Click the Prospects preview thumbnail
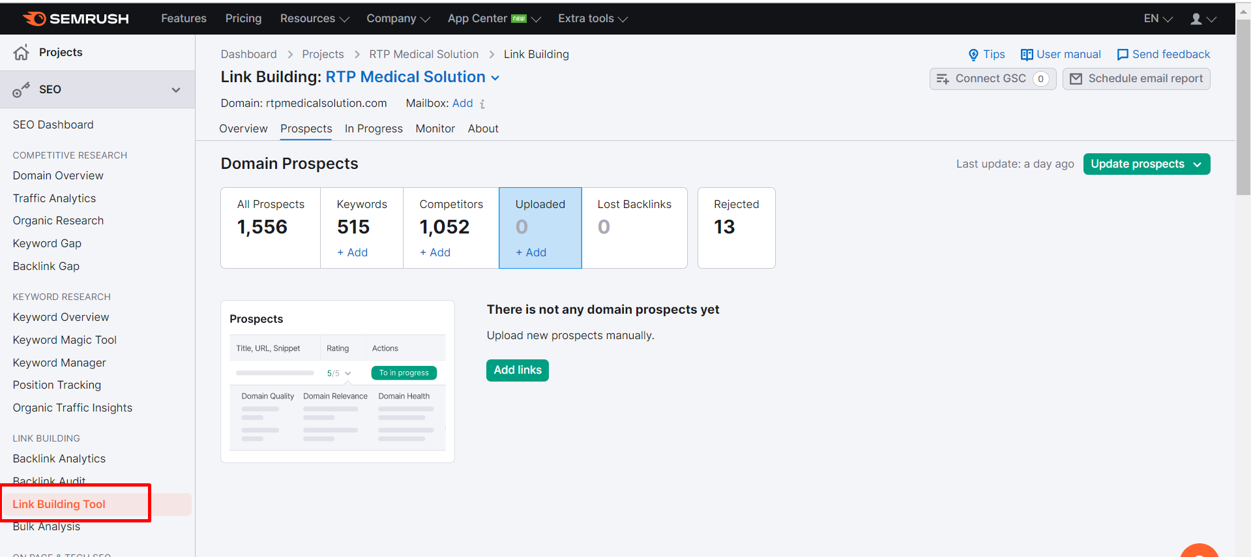The height and width of the screenshot is (557, 1251). pyautogui.click(x=338, y=382)
